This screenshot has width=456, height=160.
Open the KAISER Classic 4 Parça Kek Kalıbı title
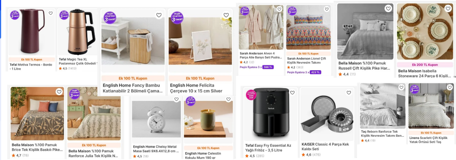[x=325, y=146]
